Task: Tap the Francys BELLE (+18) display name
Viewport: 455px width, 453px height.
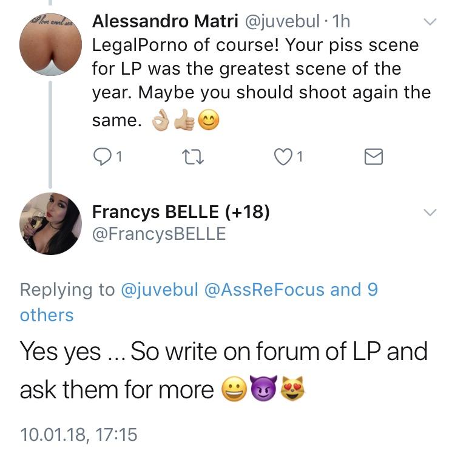Action: click(x=180, y=213)
